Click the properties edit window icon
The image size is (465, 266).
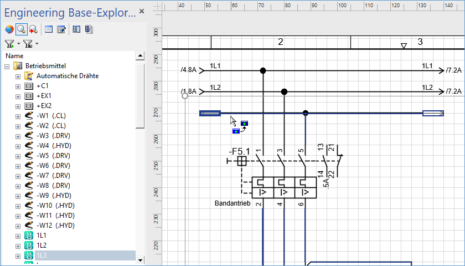[x=61, y=29]
